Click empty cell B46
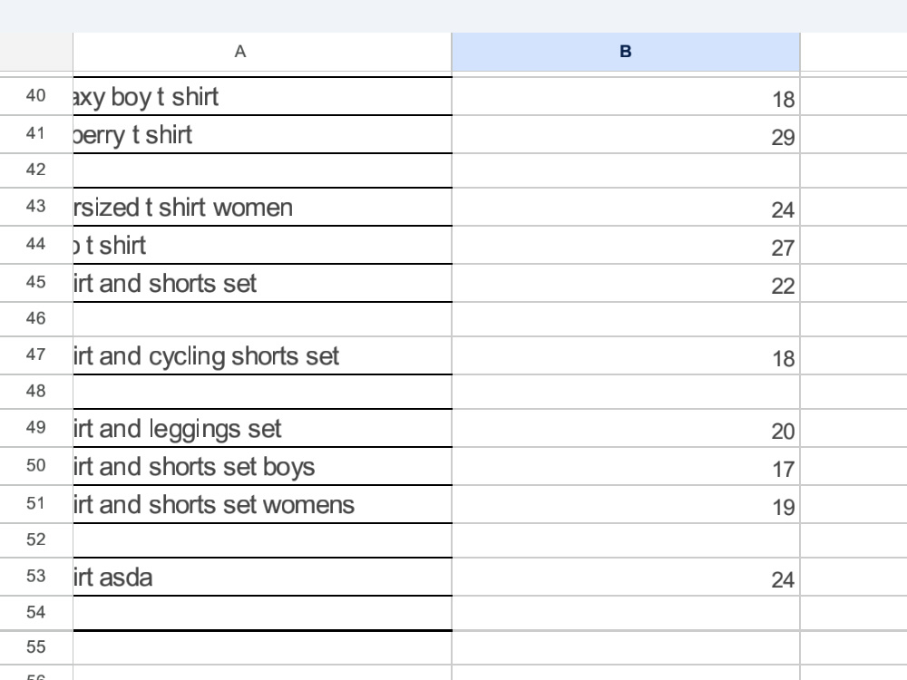Screen dimensions: 907x680 [625, 319]
